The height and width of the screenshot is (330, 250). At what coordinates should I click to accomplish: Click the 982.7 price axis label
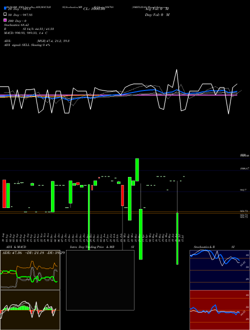(243, 190)
